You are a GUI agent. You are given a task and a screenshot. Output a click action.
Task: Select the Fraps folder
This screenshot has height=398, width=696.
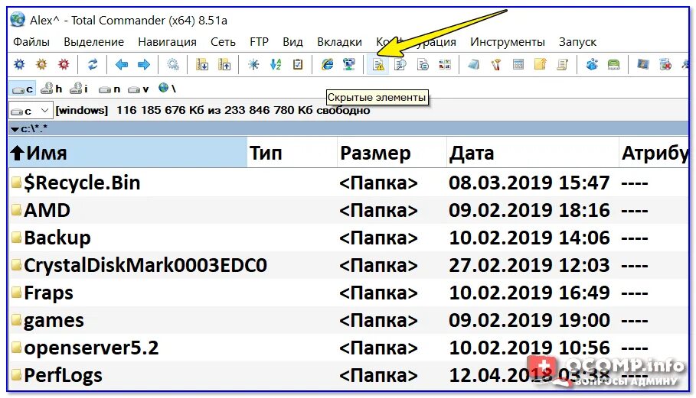48,293
